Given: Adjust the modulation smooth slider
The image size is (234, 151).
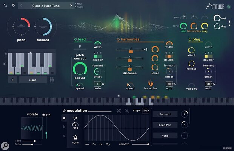Looking at the screenshot, I should 140,144.
